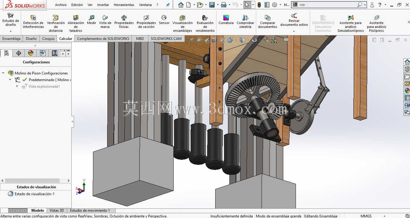This screenshot has height=218, width=410.
Task: Open the Herramientas menu
Action: point(124,5)
